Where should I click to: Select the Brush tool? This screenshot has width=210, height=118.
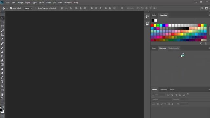pos(2,48)
